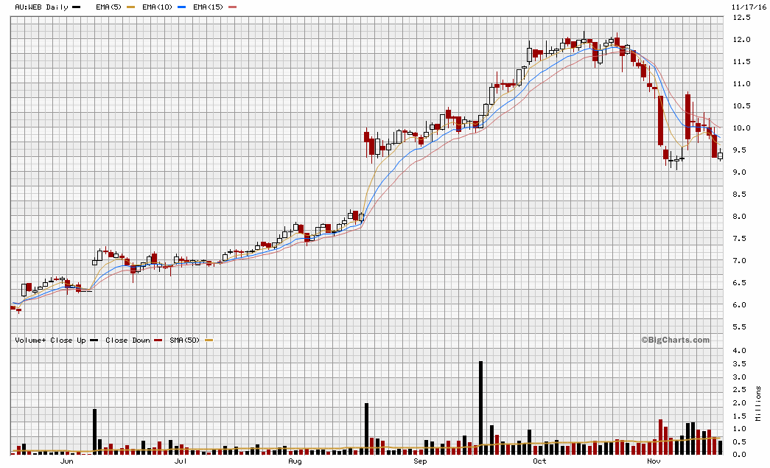Viewport: 770px width, 468px height.
Task: Click the 12.5 price axis label
Action: 741,17
